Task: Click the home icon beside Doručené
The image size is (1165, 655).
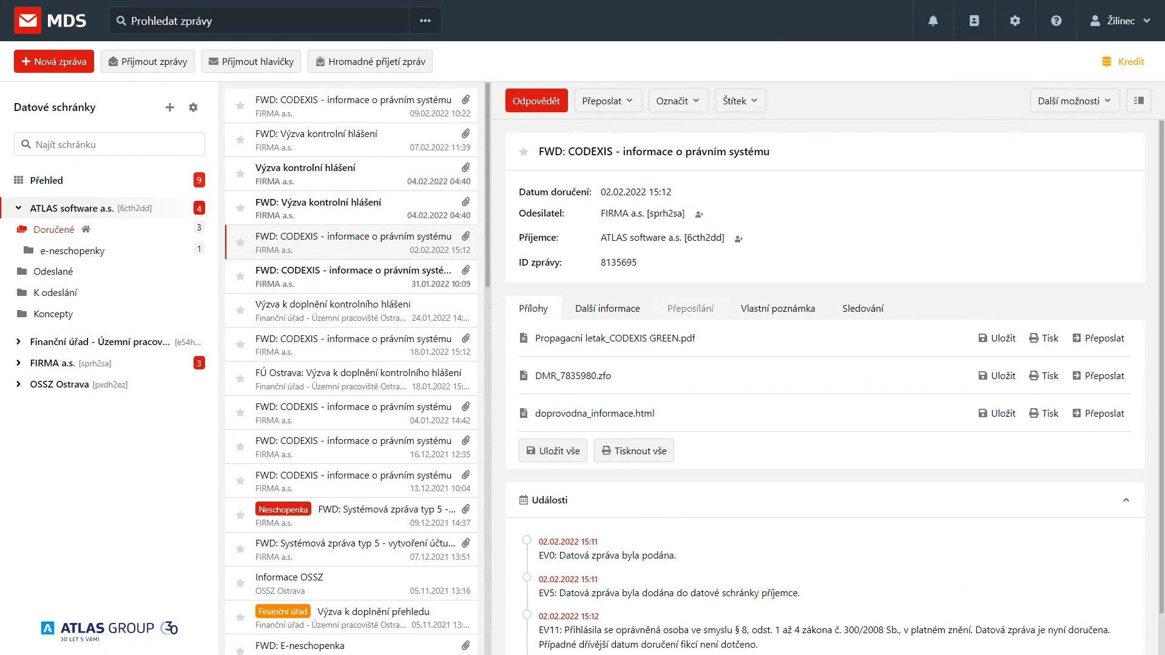Action: (86, 229)
